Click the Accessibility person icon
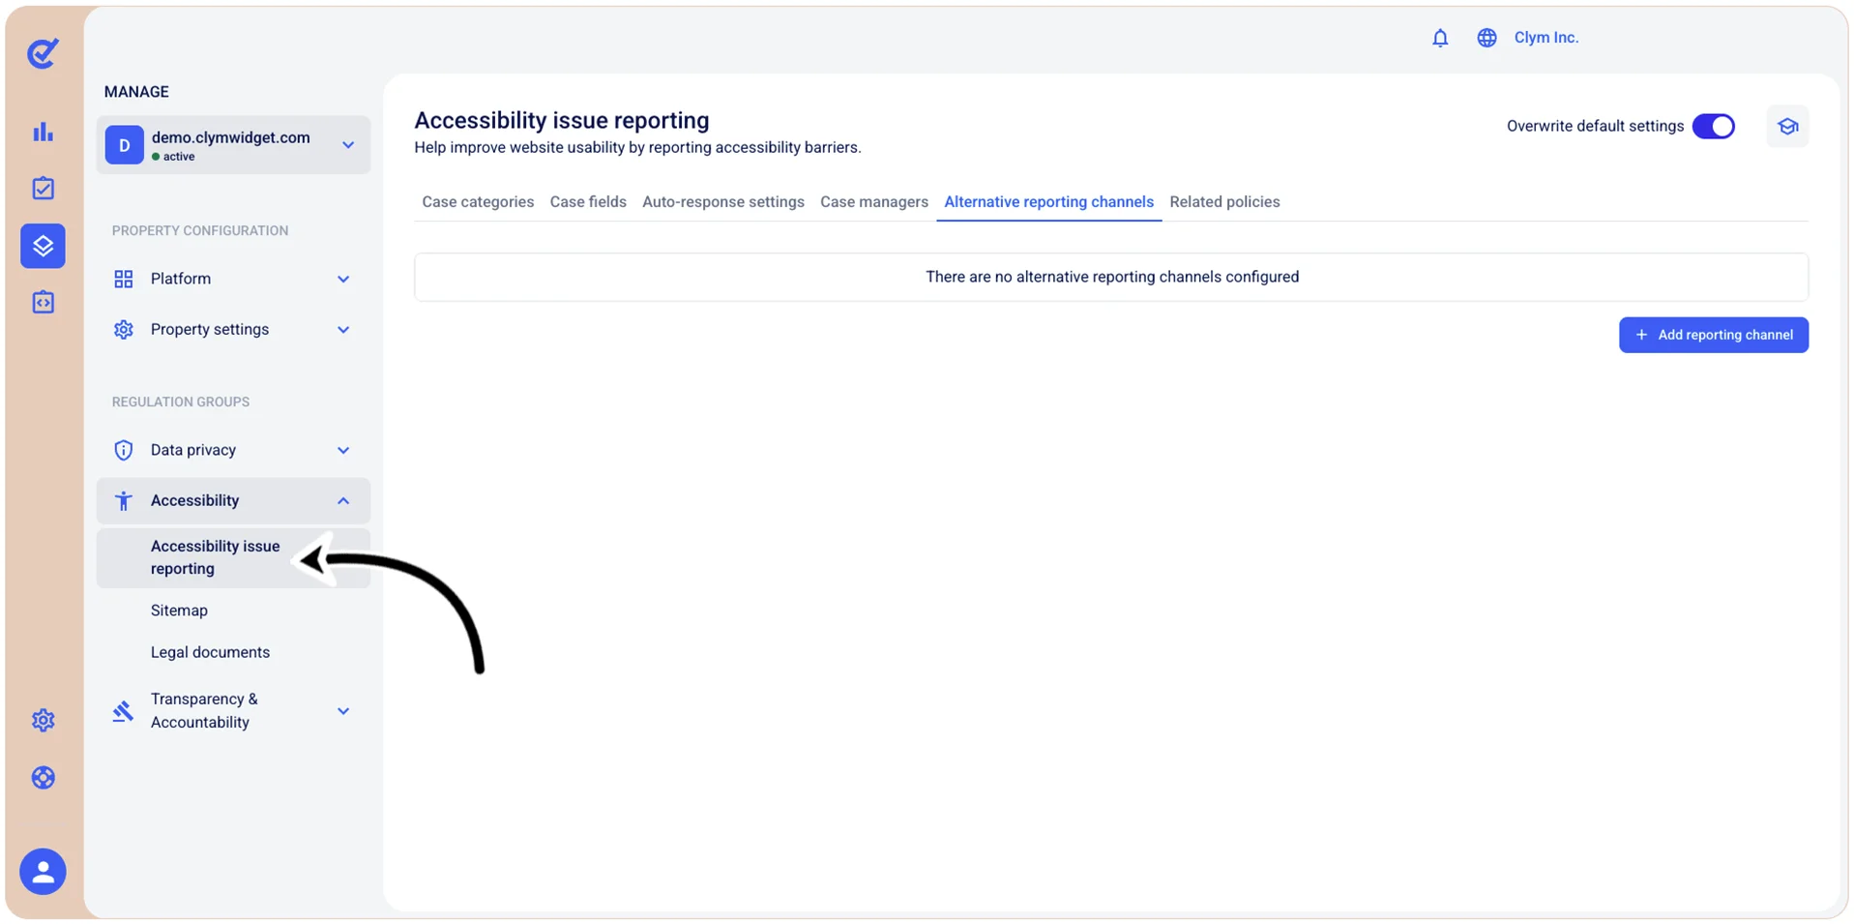The width and height of the screenshot is (1854, 924). click(124, 501)
